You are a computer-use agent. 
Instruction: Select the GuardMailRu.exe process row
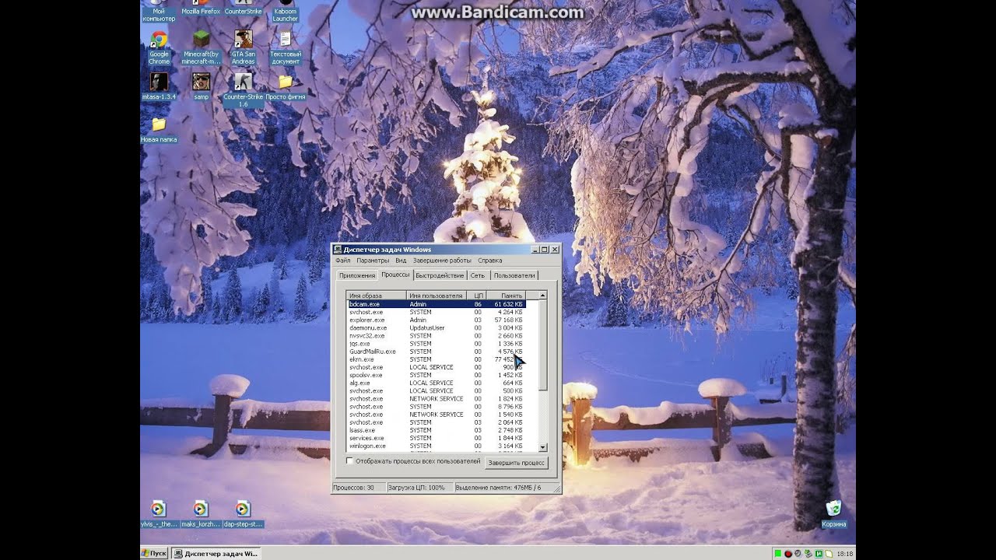[x=437, y=352]
